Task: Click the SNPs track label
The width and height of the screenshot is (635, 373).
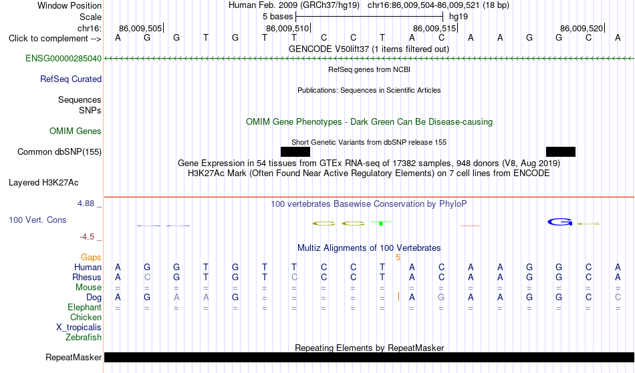Action: pos(90,110)
